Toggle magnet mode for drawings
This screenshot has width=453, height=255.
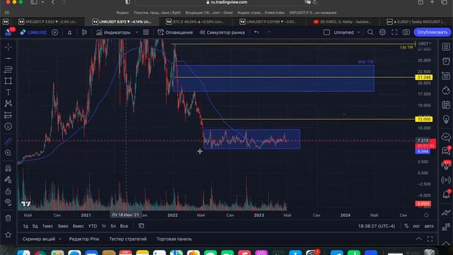(8, 169)
